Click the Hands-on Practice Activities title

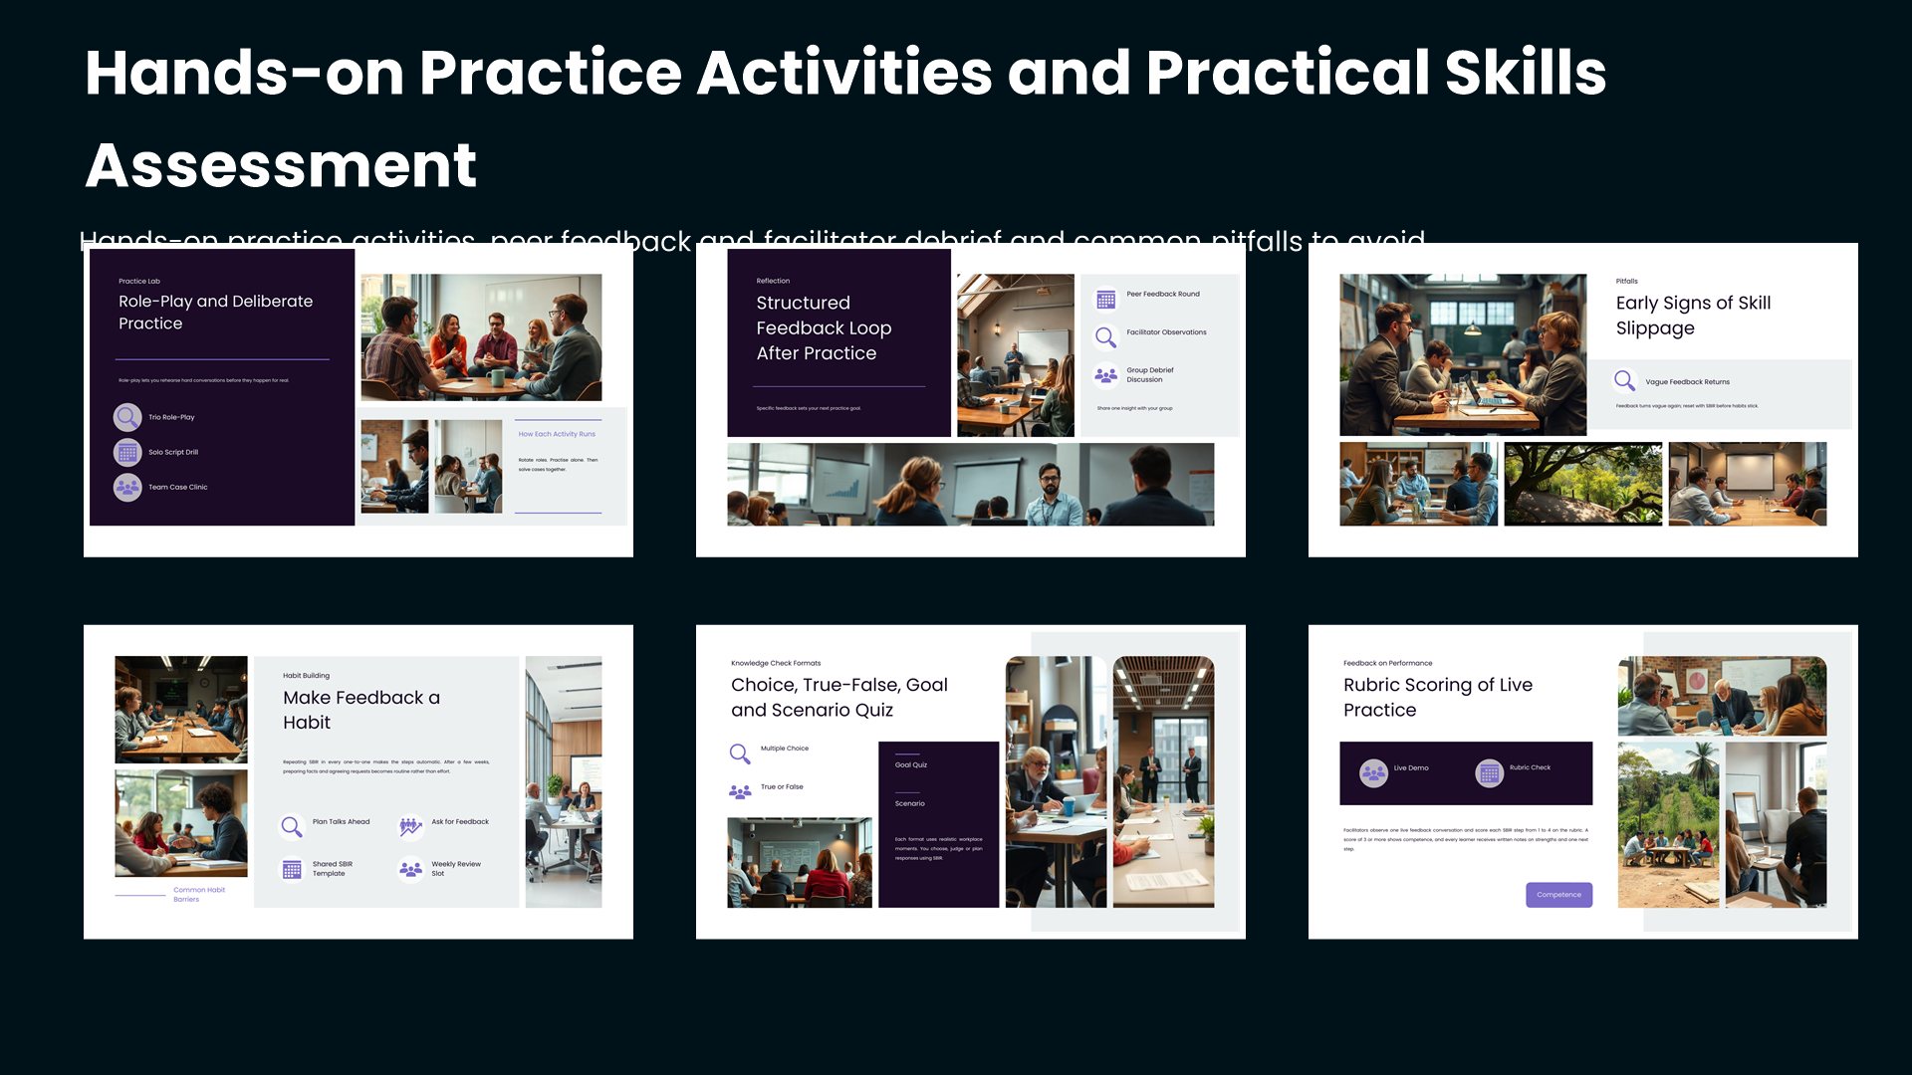pos(845,117)
